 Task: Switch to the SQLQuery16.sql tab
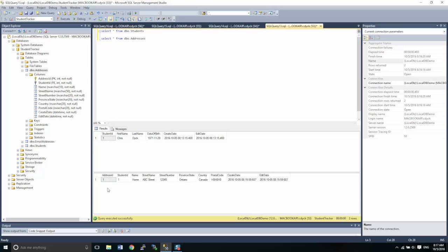(119, 26)
